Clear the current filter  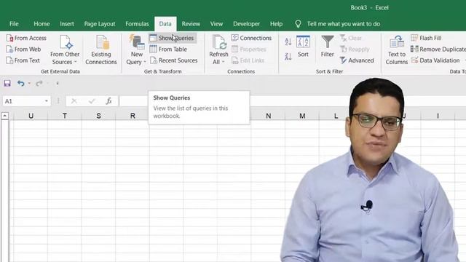[351, 38]
